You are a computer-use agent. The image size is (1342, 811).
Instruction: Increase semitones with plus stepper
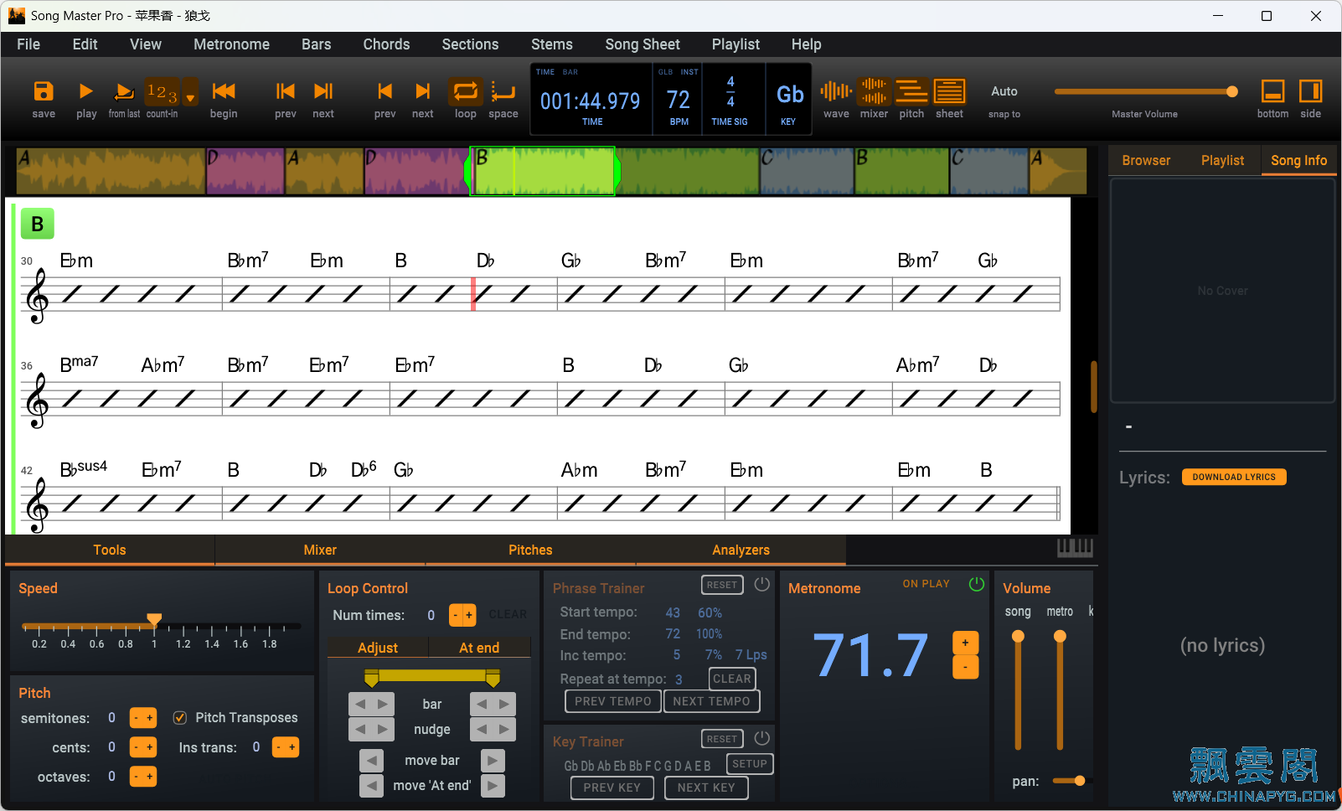[x=150, y=718]
